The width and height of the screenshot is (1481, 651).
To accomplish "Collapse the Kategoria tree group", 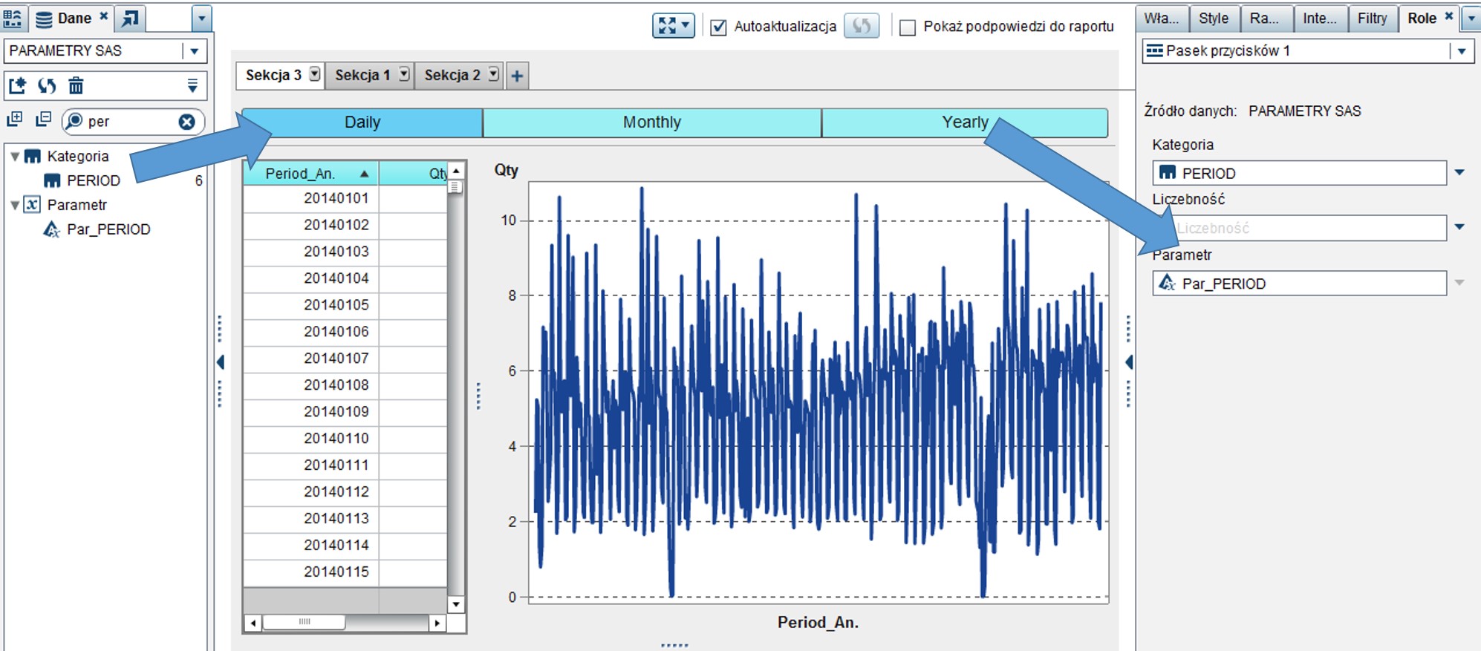I will tap(15, 157).
